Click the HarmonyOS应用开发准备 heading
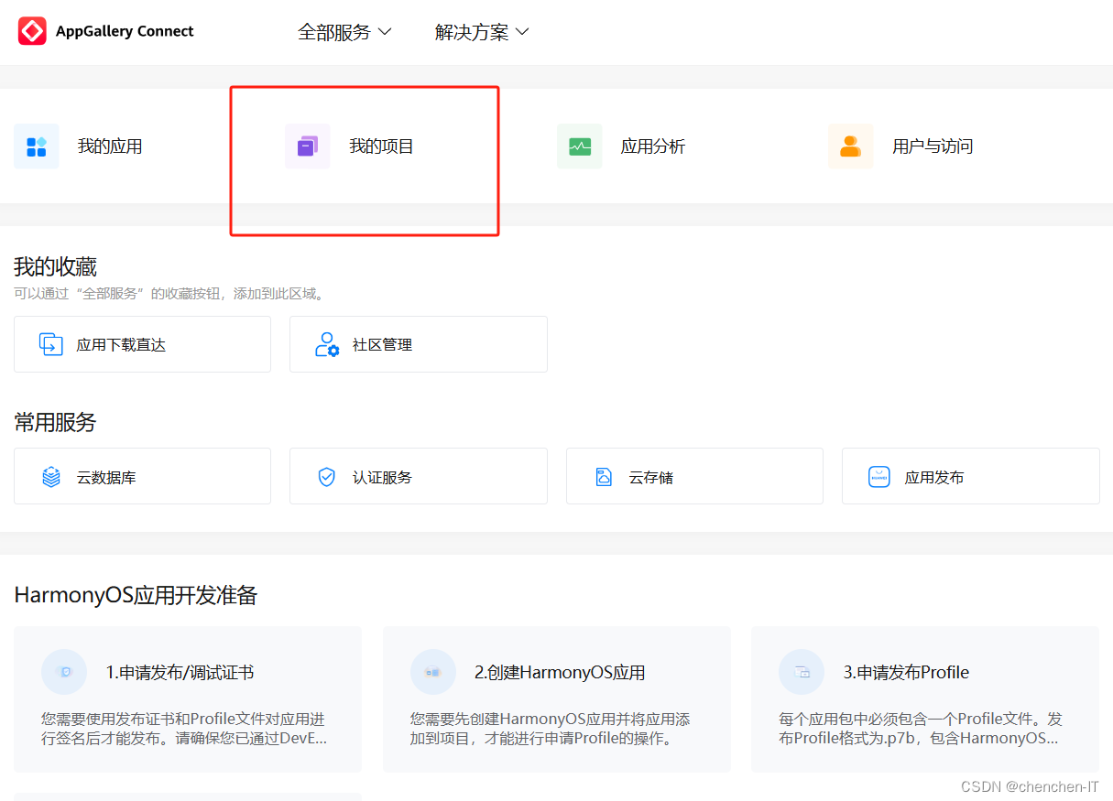Screen dimensions: 1113x801 point(136,596)
